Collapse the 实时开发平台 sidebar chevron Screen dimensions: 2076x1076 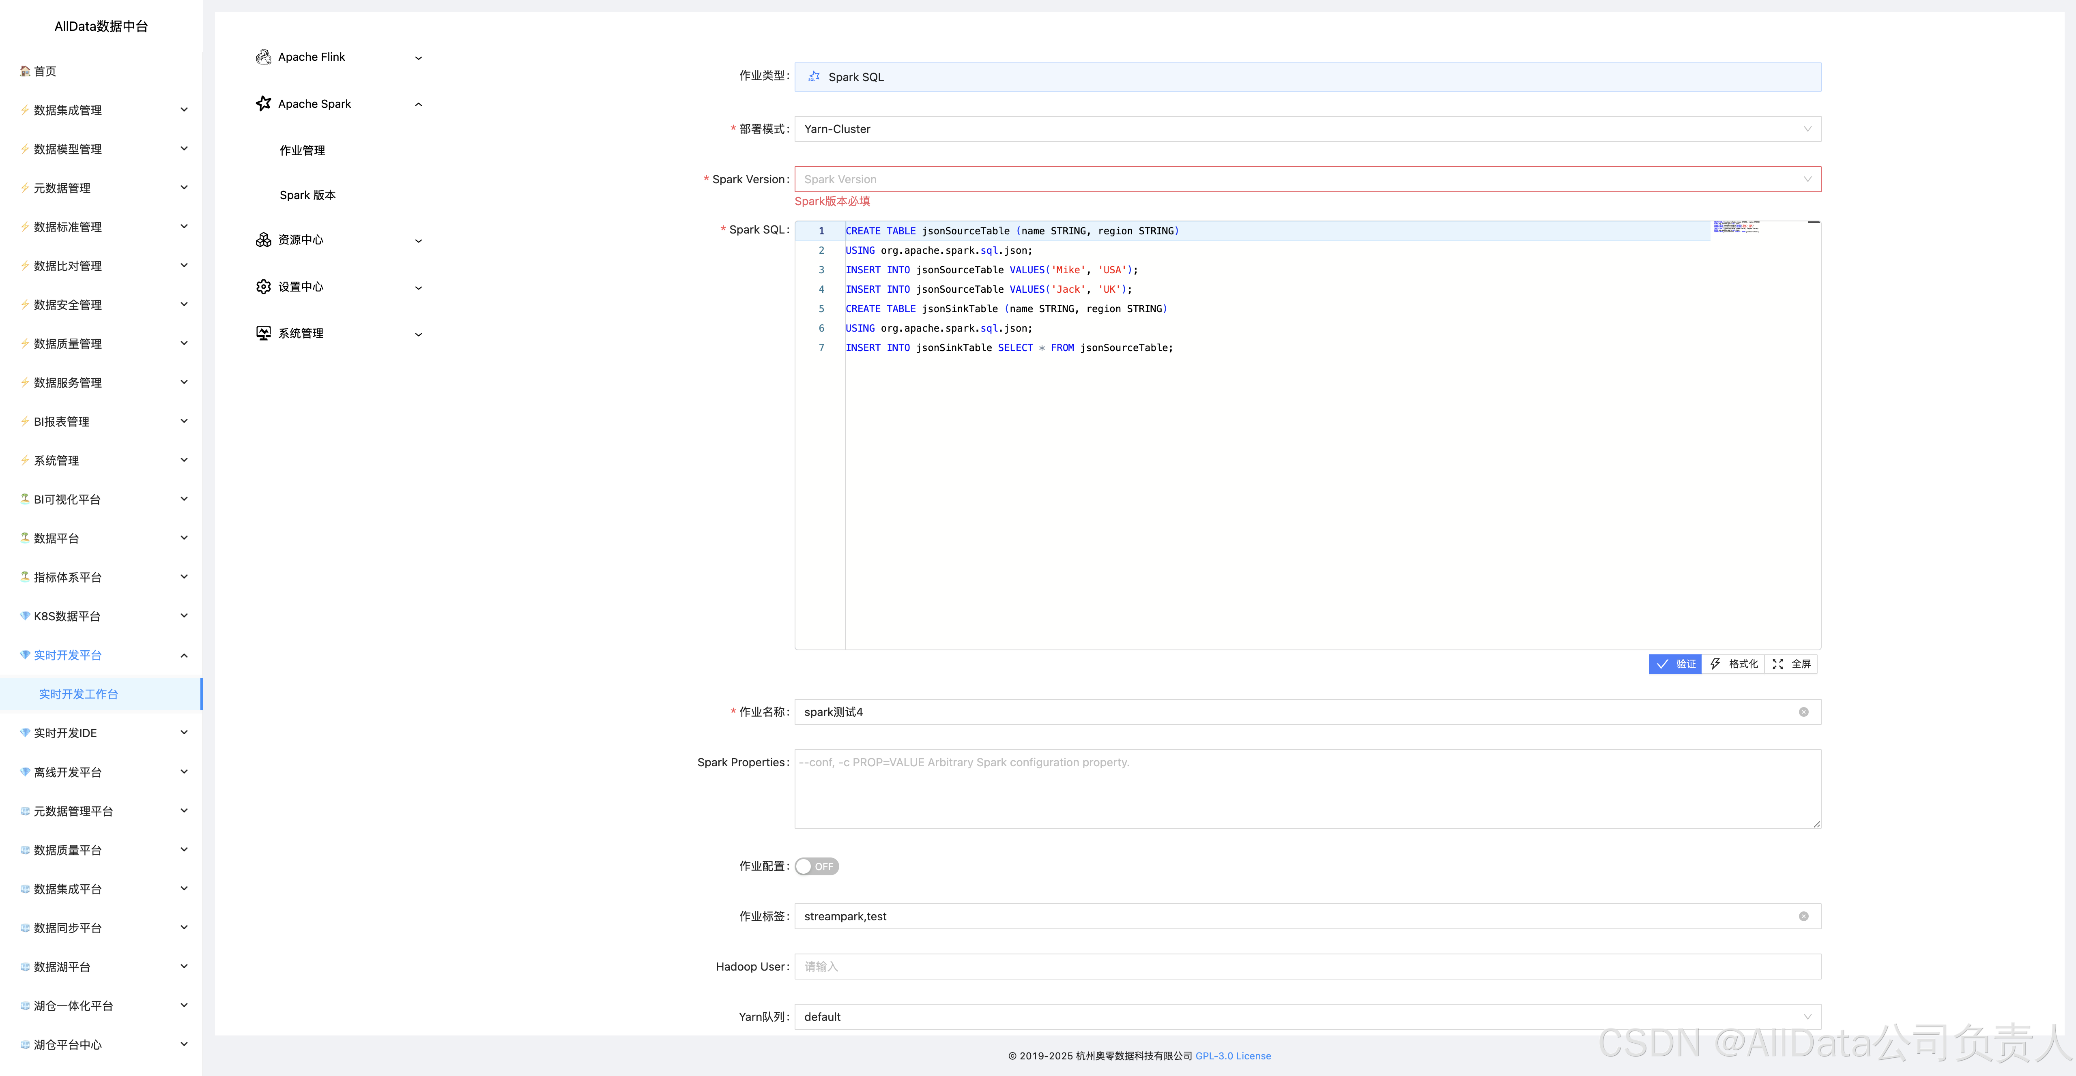(184, 656)
